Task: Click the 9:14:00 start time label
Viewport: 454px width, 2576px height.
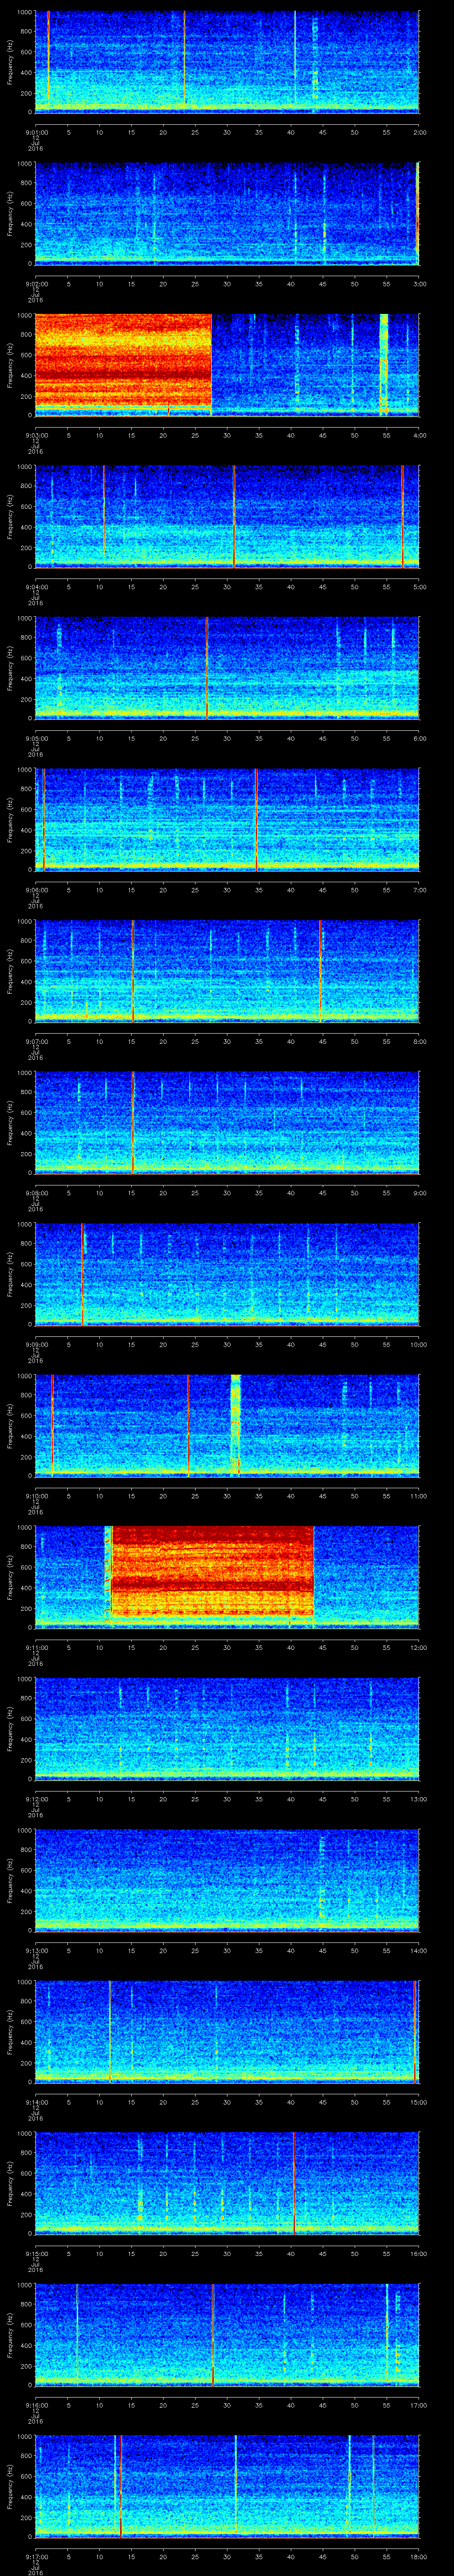Action: [37, 2102]
